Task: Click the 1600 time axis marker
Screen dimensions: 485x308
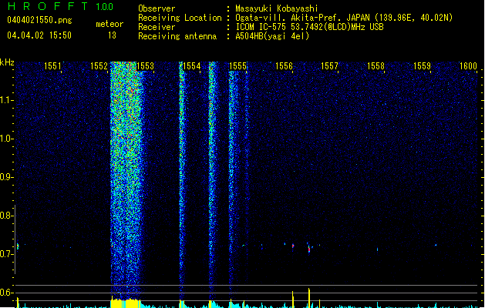Action: click(468, 66)
